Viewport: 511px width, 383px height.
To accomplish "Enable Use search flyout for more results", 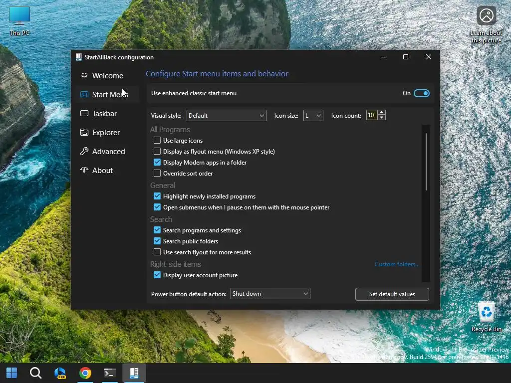I will pos(157,252).
